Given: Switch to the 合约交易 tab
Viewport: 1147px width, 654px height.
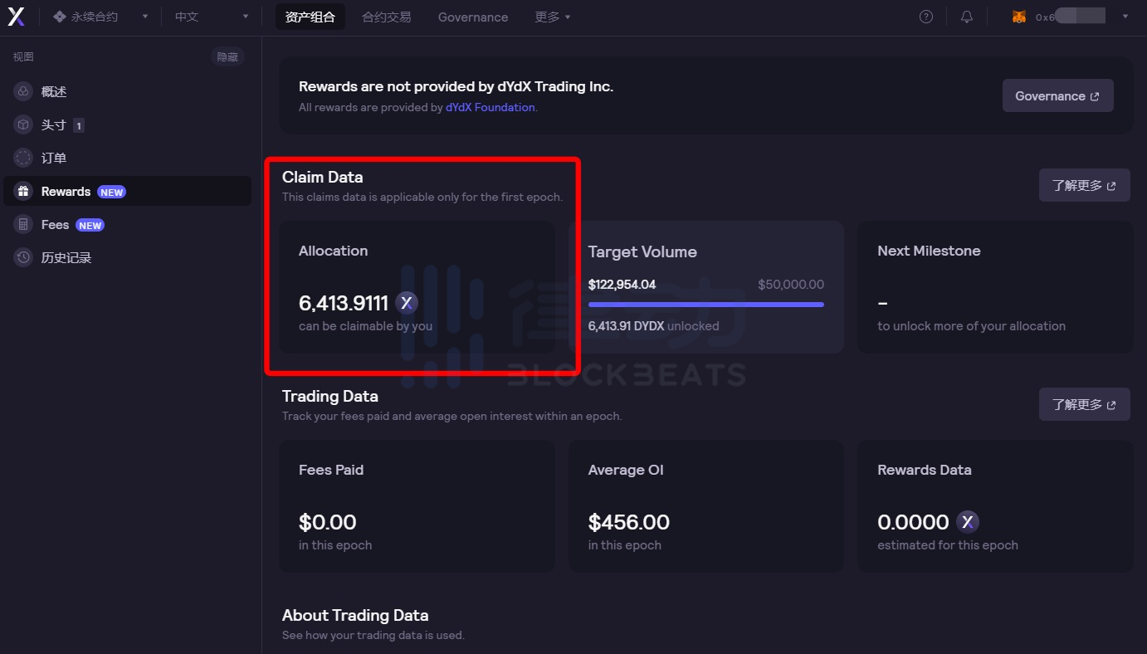Looking at the screenshot, I should (387, 17).
